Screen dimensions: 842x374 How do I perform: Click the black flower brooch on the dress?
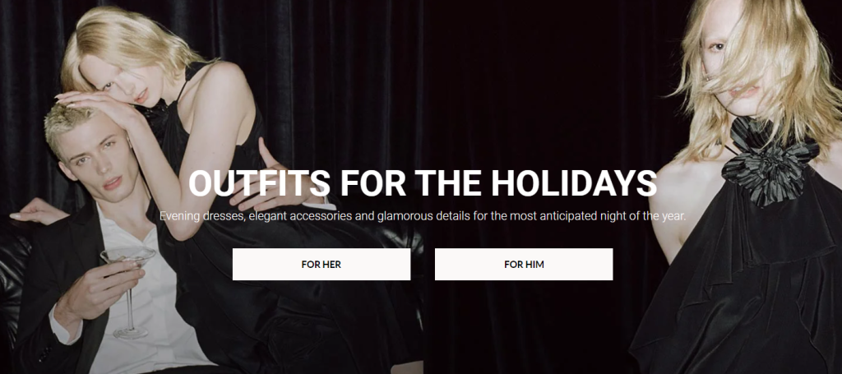[770, 160]
